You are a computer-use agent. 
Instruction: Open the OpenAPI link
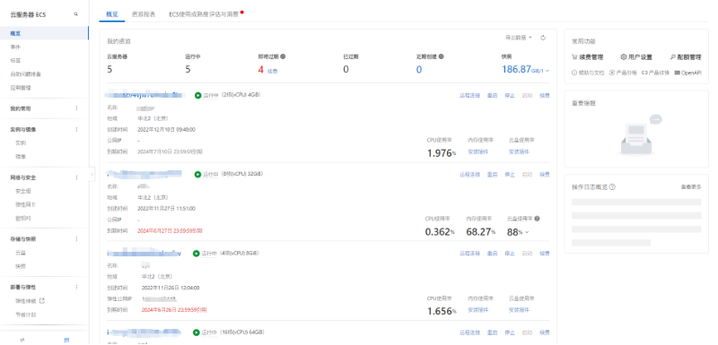click(688, 73)
